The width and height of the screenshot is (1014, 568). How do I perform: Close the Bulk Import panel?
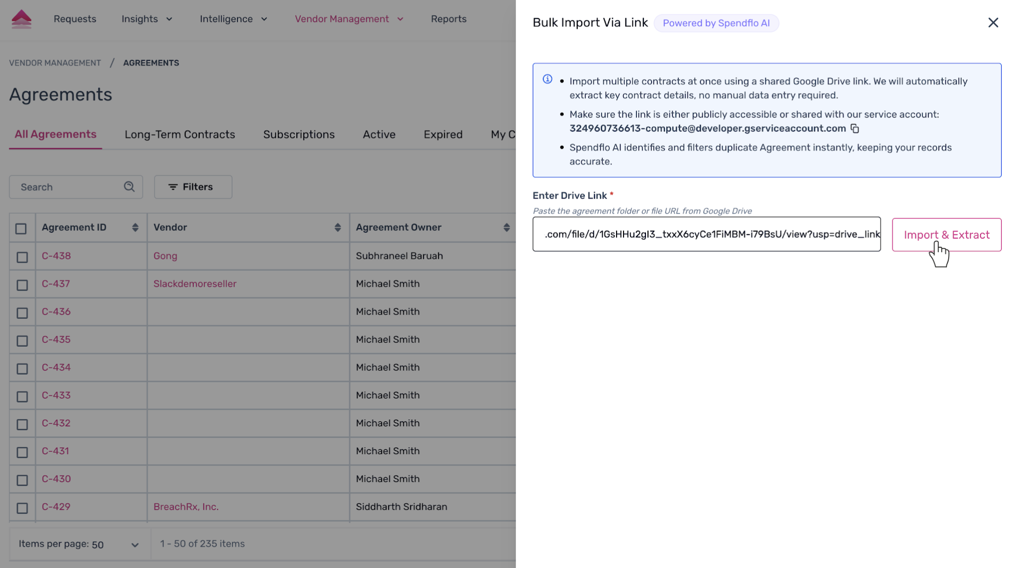point(993,23)
